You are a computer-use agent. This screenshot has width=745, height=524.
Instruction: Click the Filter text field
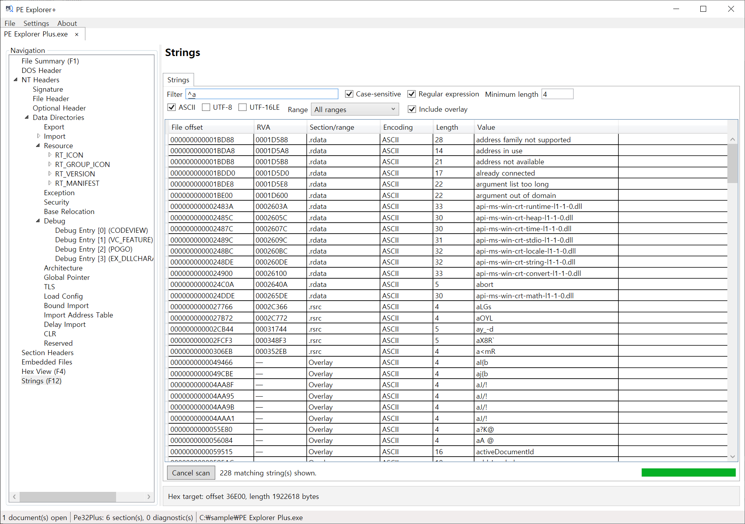click(x=262, y=94)
